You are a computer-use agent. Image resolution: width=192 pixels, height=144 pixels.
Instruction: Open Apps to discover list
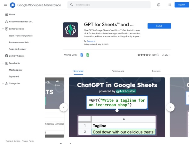point(18,49)
